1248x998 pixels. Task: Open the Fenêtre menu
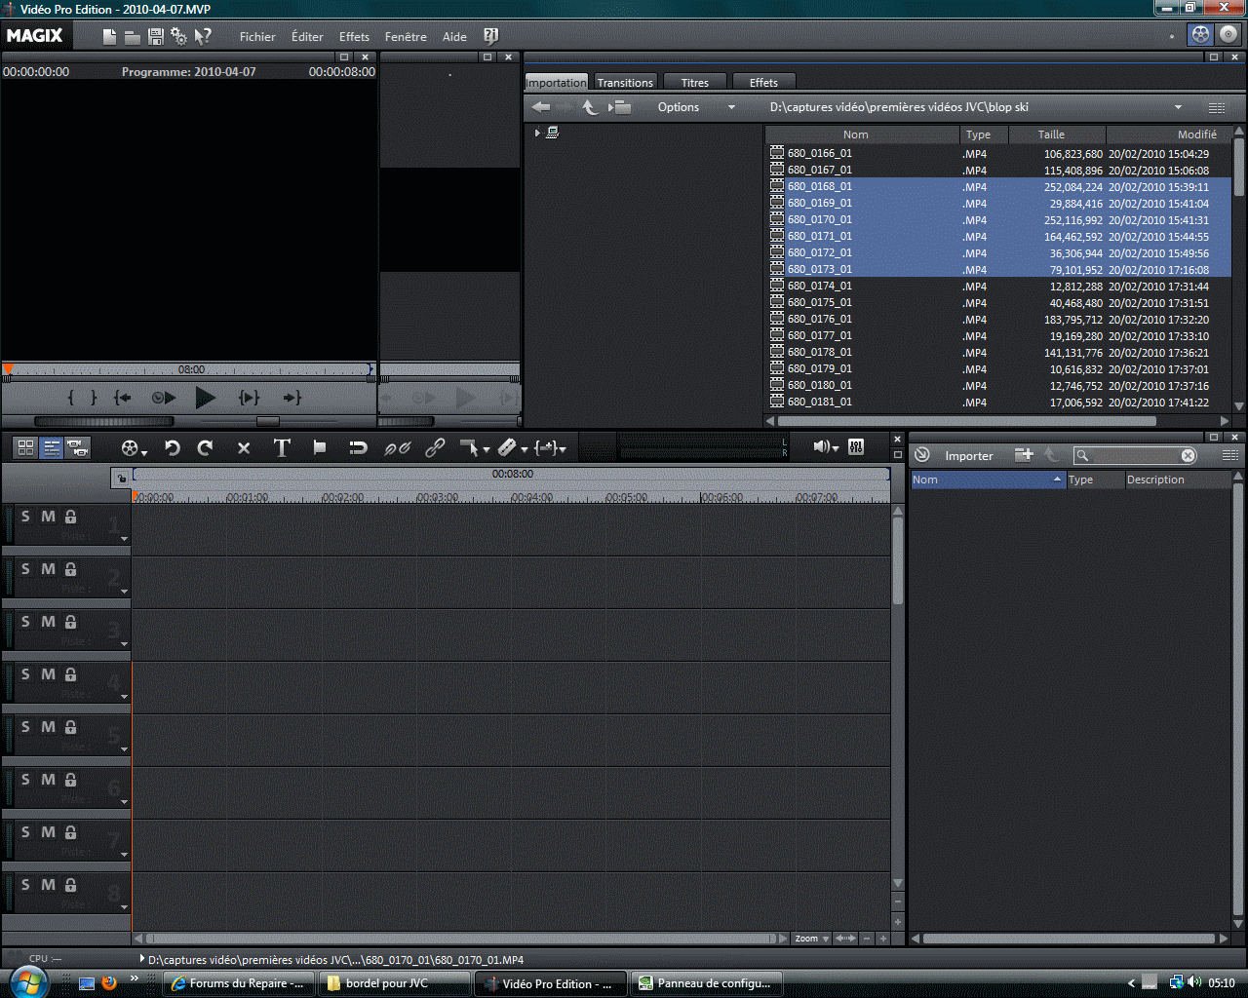(406, 37)
